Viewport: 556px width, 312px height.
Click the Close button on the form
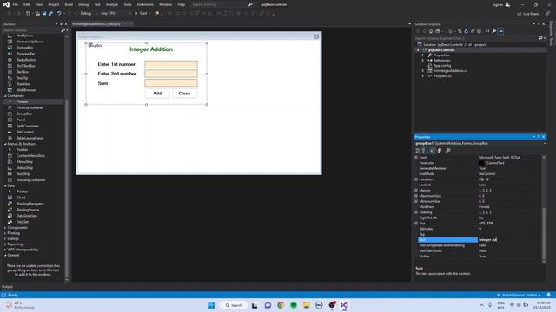click(x=184, y=94)
